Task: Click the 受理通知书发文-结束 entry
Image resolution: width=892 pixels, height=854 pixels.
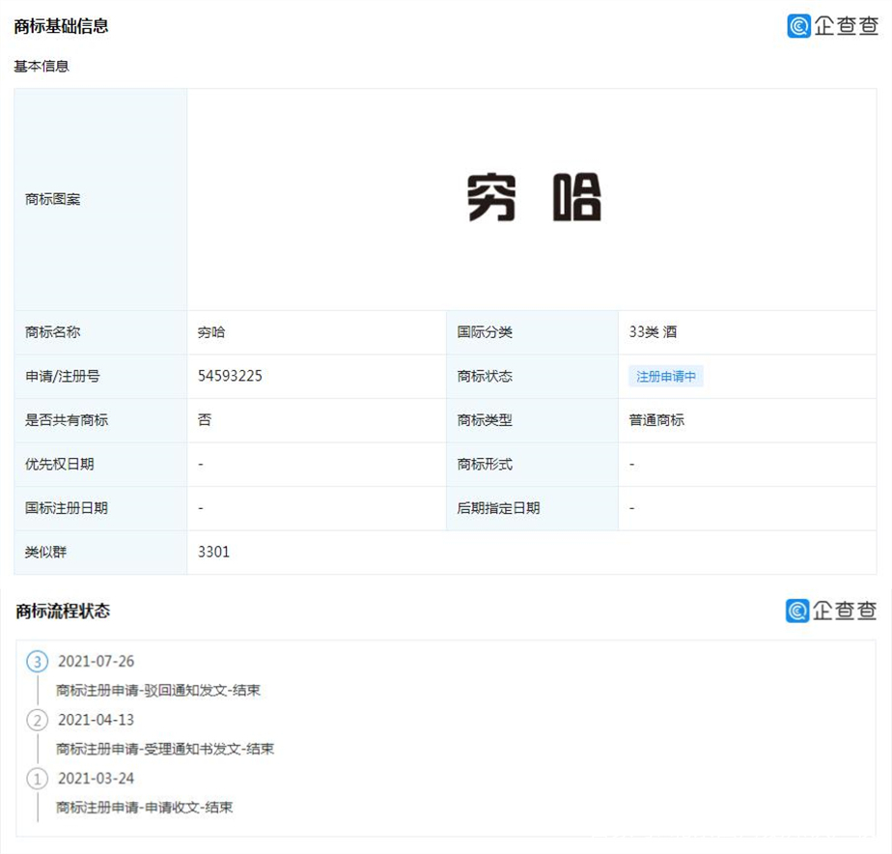Action: [x=164, y=749]
